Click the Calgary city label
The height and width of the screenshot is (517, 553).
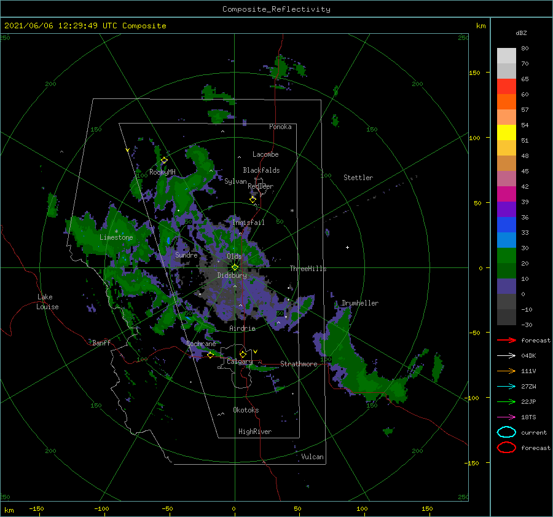240,361
